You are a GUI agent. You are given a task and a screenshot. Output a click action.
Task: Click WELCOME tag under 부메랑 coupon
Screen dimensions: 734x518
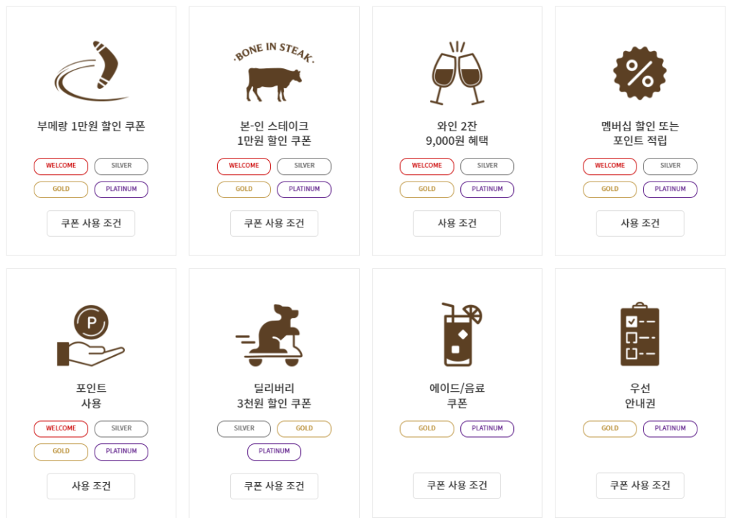(x=61, y=166)
